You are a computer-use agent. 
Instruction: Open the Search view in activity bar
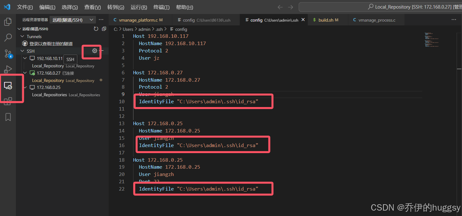point(8,37)
